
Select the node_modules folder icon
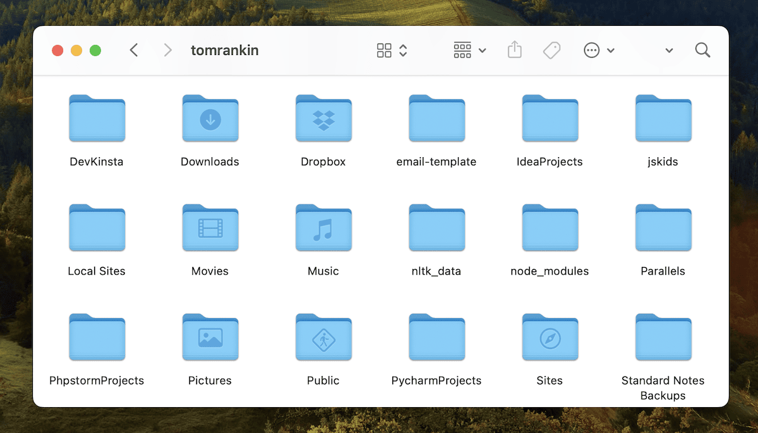(x=550, y=227)
